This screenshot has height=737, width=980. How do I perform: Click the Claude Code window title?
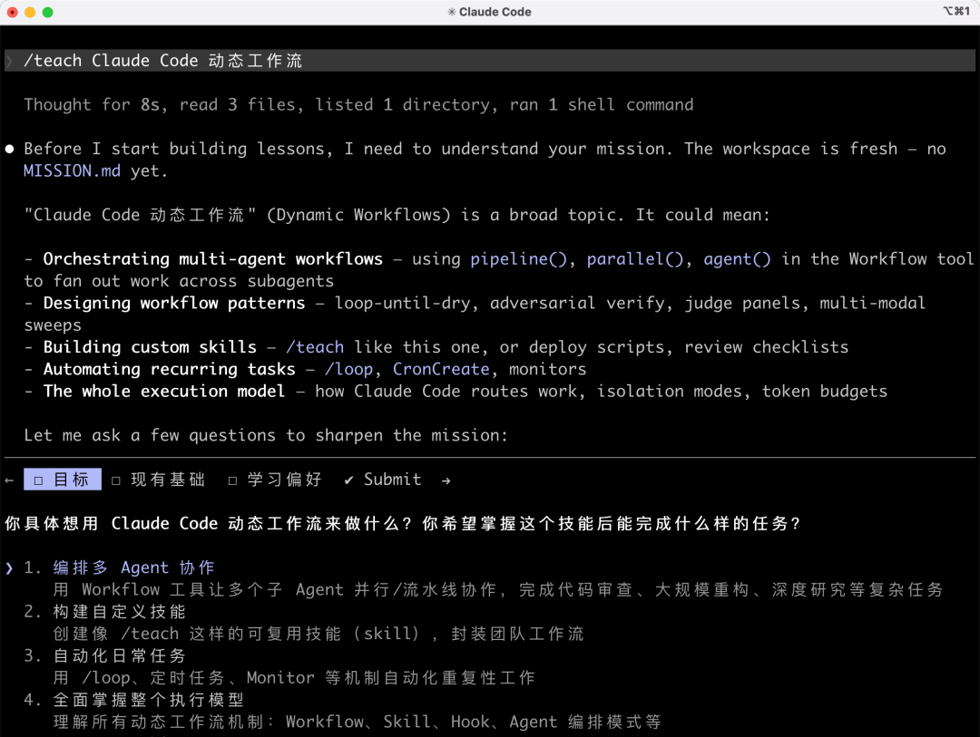coord(495,12)
